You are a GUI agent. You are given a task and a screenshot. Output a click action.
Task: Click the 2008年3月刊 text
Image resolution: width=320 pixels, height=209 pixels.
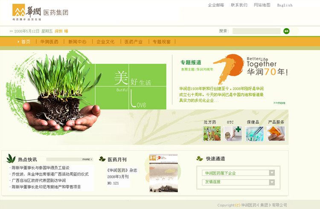pos(118,177)
